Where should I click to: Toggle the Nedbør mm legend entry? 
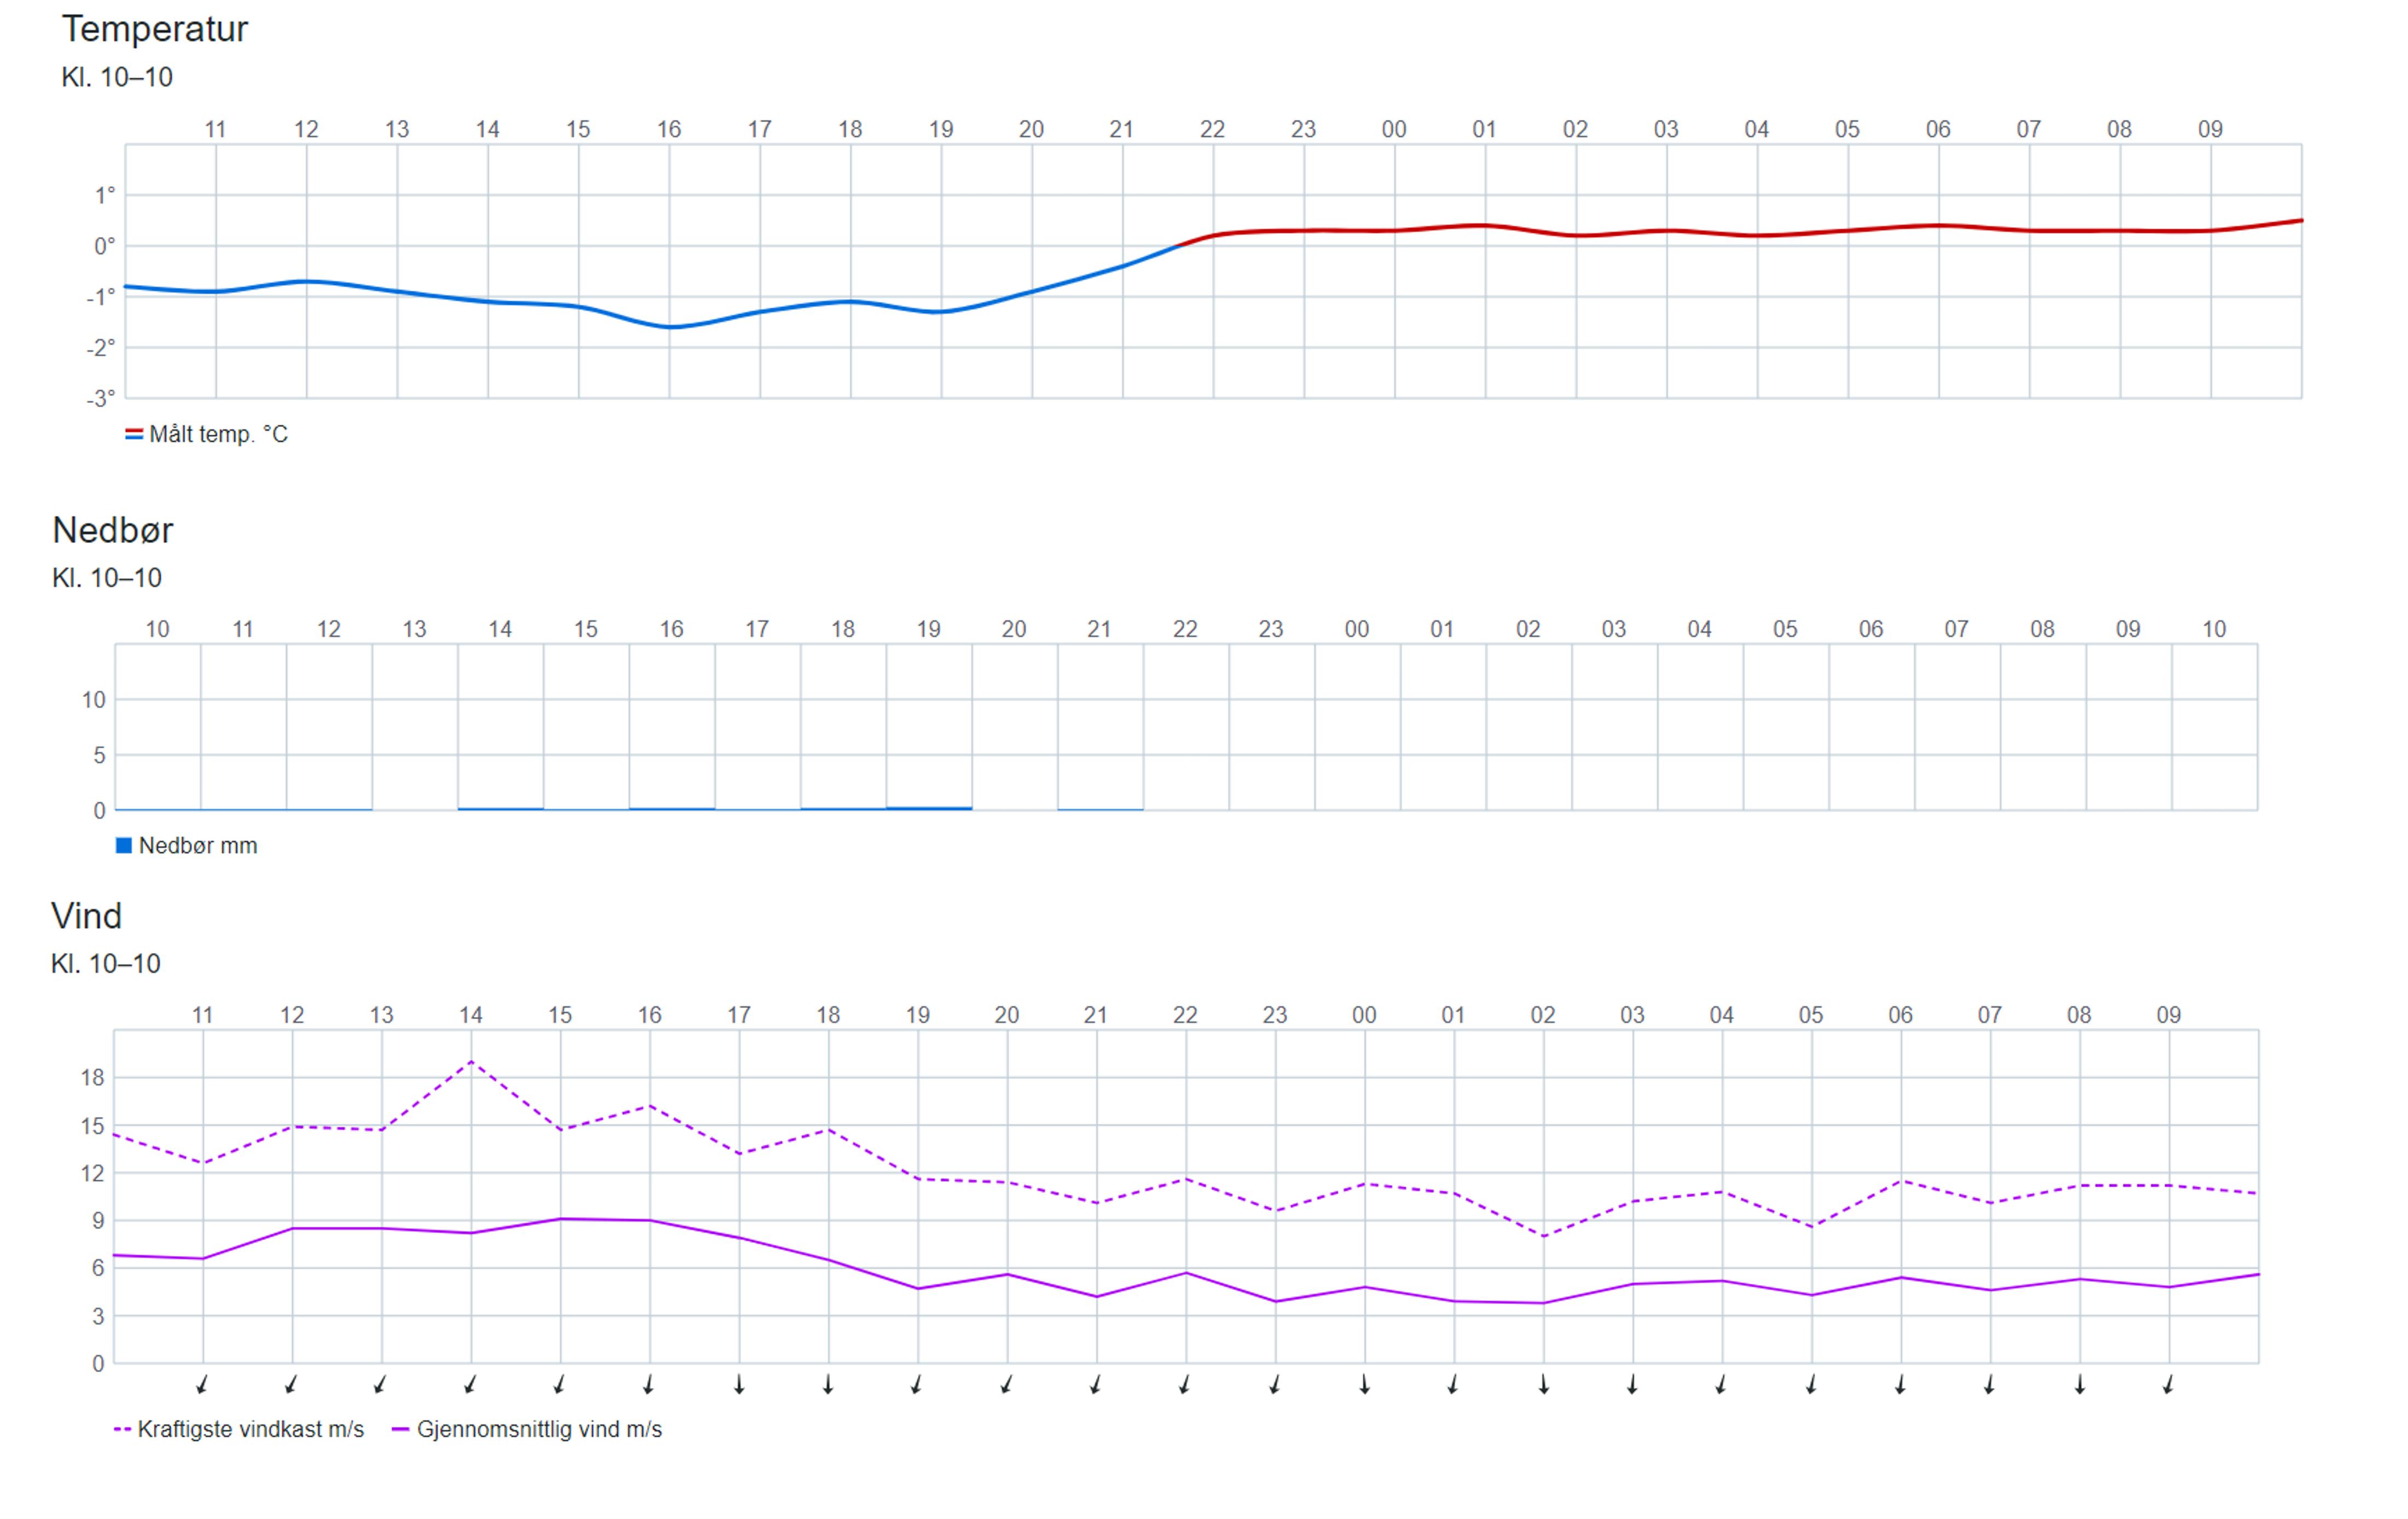197,846
